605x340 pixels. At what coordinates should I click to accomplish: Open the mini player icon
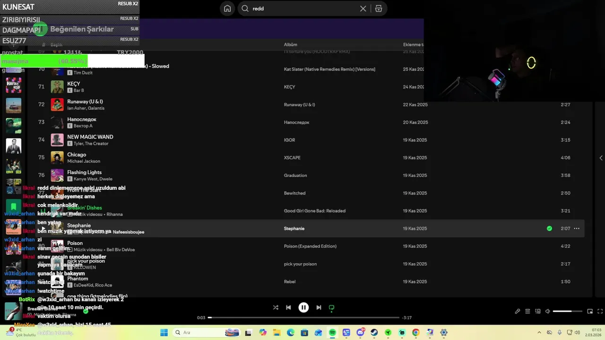point(590,311)
